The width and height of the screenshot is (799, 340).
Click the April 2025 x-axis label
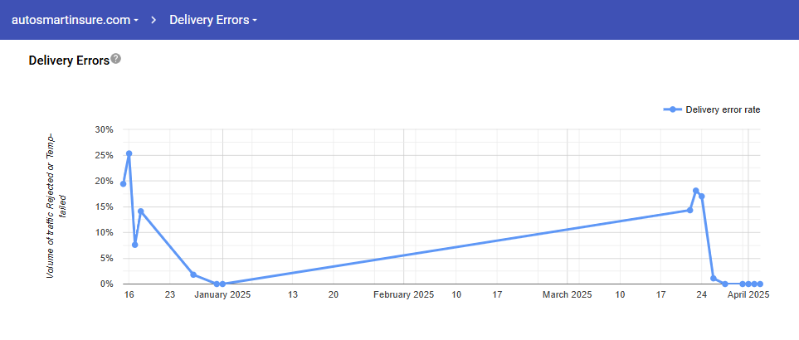[748, 294]
